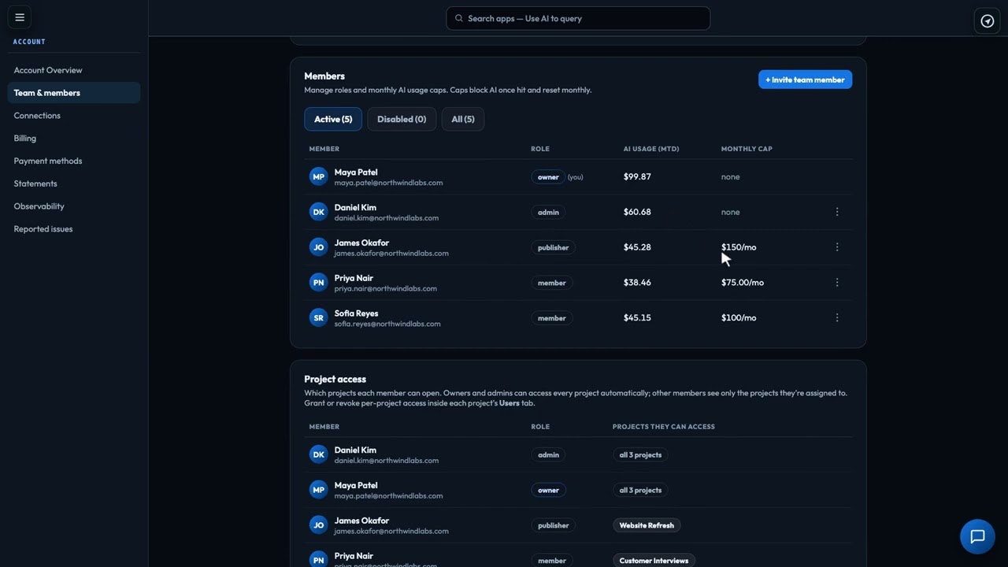Open more options for James Okafor
The width and height of the screenshot is (1008, 567).
click(837, 247)
